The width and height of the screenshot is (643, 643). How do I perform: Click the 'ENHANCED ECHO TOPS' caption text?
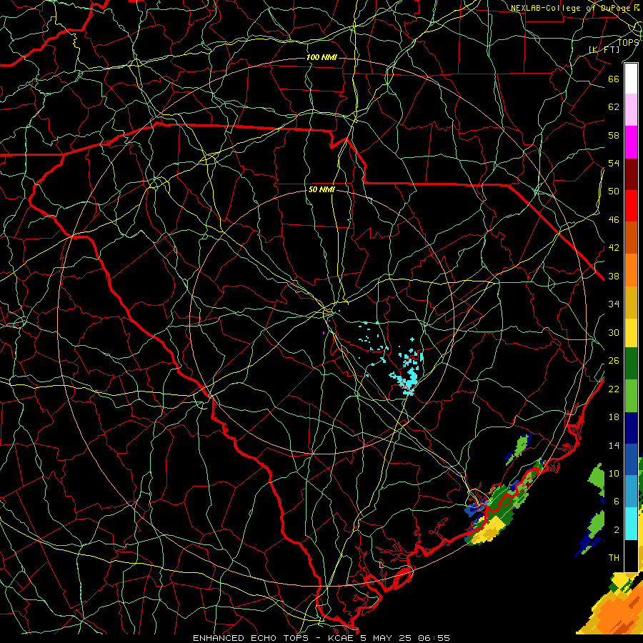(x=251, y=638)
